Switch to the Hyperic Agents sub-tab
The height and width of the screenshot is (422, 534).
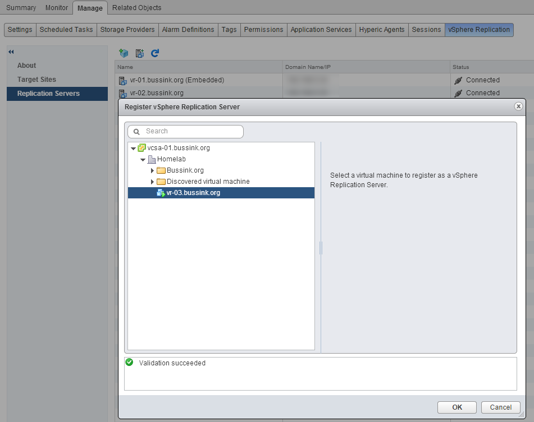[382, 30]
